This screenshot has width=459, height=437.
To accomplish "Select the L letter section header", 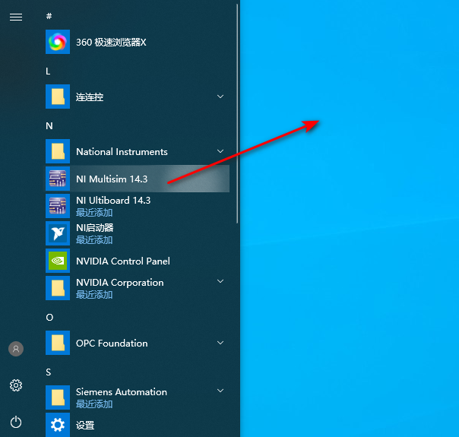I will click(x=48, y=71).
